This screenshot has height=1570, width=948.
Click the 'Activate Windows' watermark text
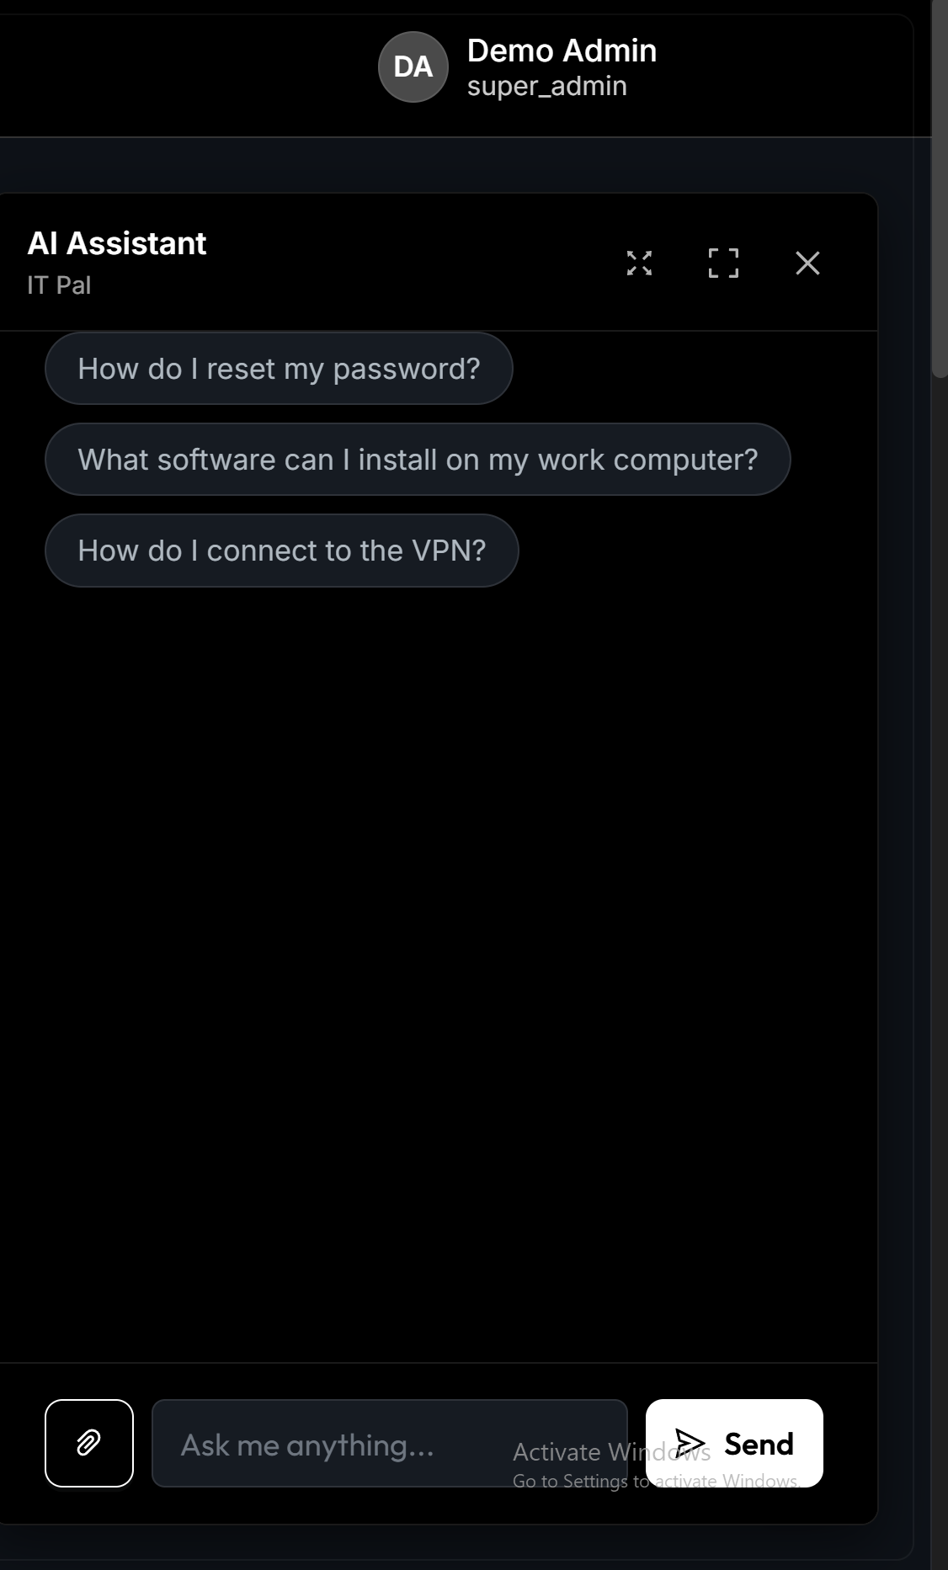(x=581, y=1452)
